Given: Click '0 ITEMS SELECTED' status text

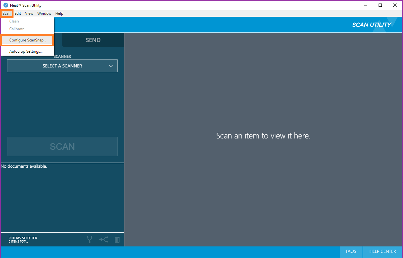Looking at the screenshot, I should coord(23,238).
